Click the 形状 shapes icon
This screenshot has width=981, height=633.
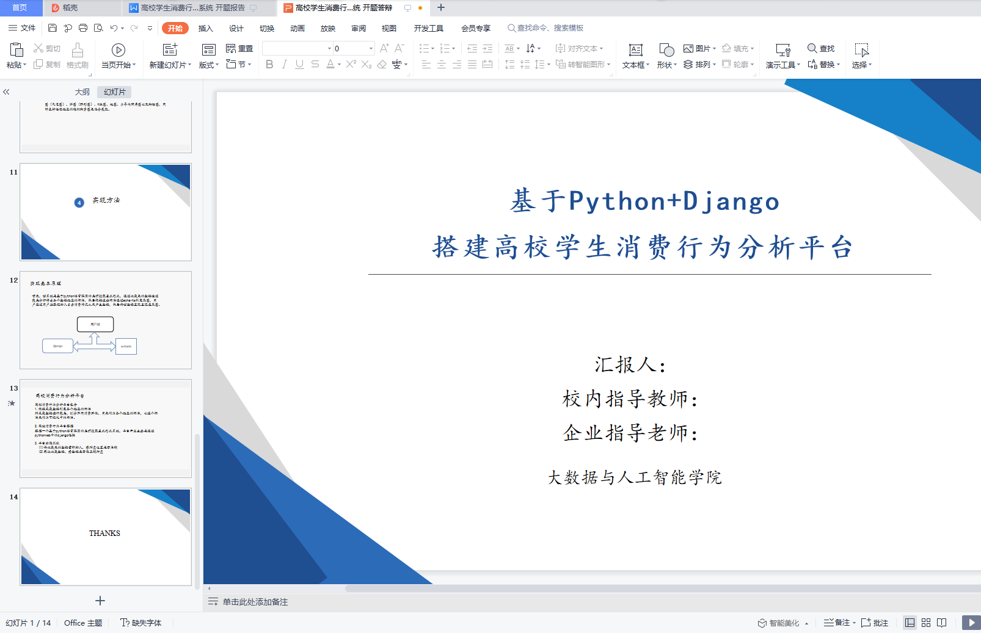[x=666, y=49]
